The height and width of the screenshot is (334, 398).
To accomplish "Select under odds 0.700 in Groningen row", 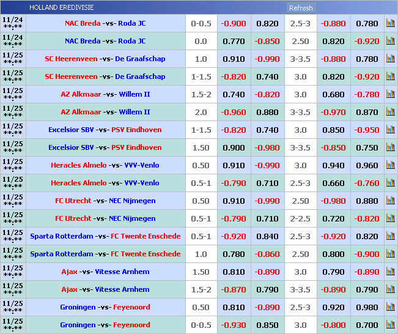I will tap(367, 325).
